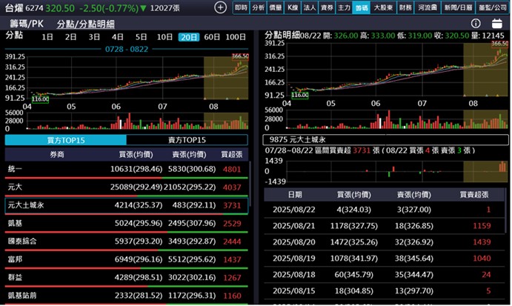Screen dimensions: 512x306
Task: Open the K線 chart tab
Action: click(292, 7)
